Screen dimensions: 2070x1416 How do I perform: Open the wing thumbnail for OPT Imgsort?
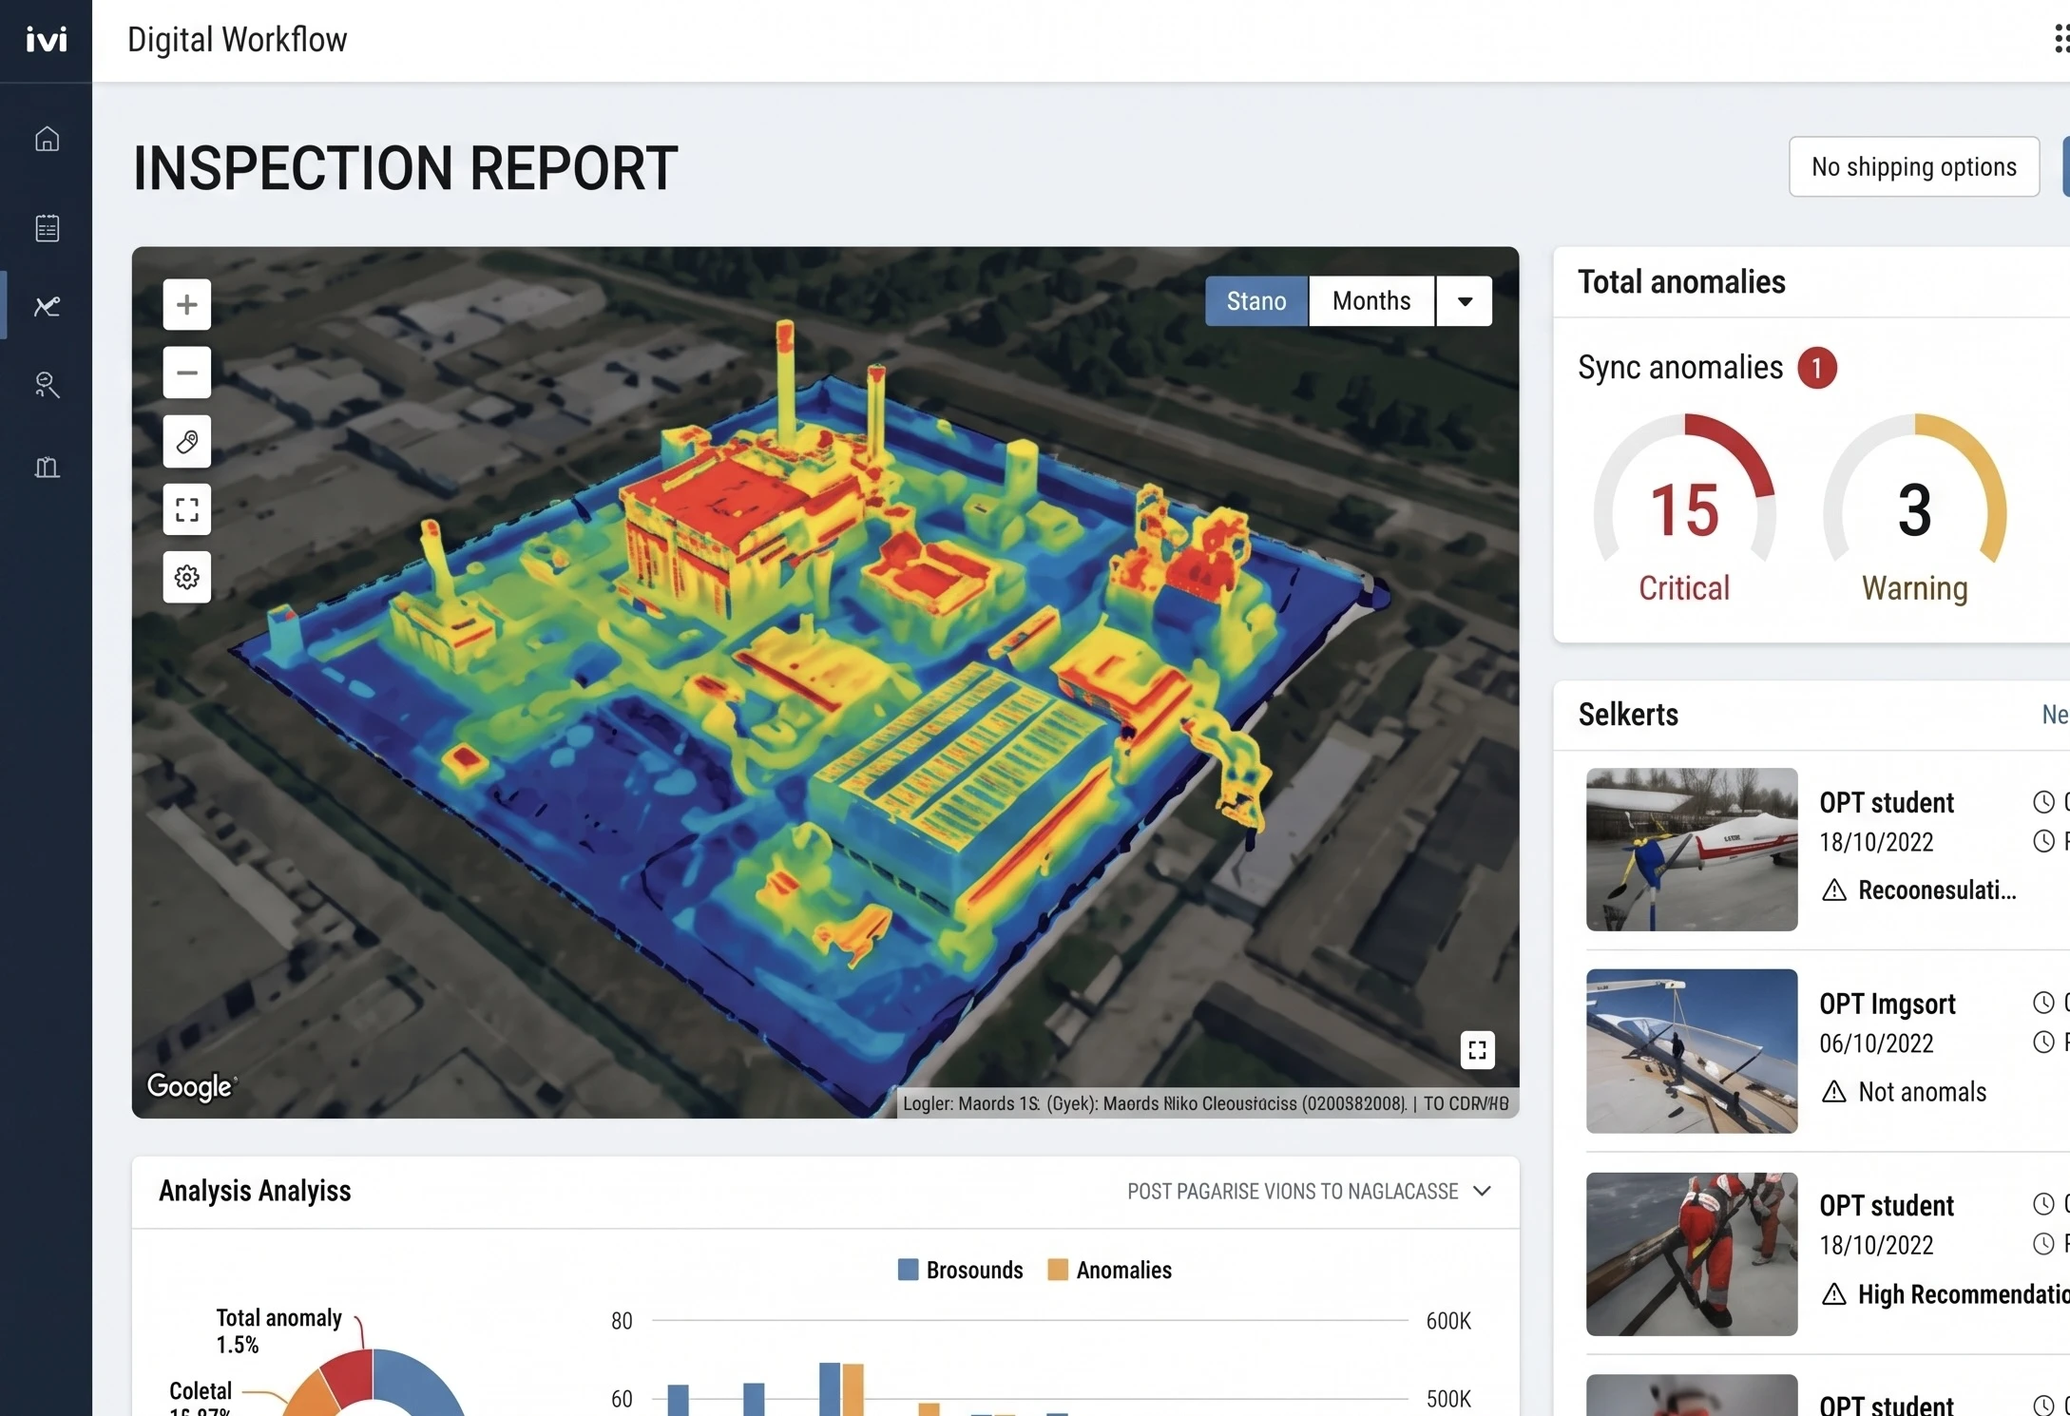click(1692, 1051)
